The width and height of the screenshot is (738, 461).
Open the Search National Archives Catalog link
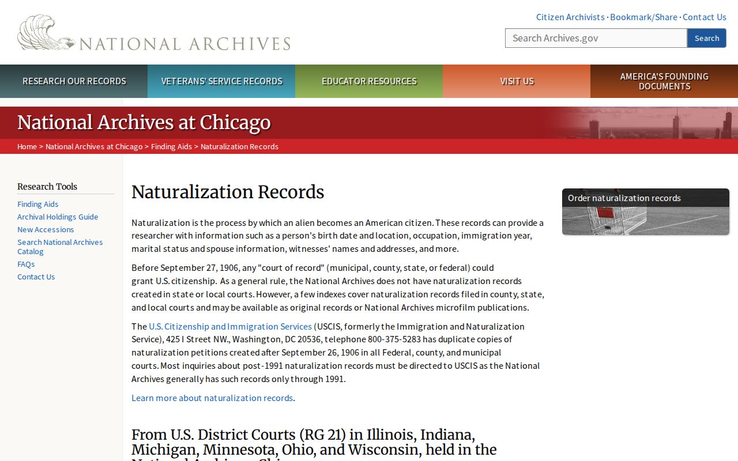(x=60, y=247)
